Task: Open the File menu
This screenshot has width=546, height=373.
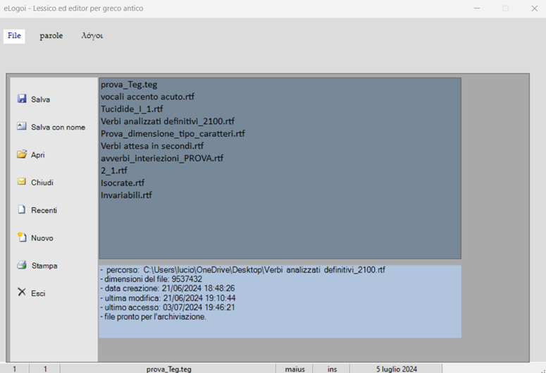Action: coord(14,36)
